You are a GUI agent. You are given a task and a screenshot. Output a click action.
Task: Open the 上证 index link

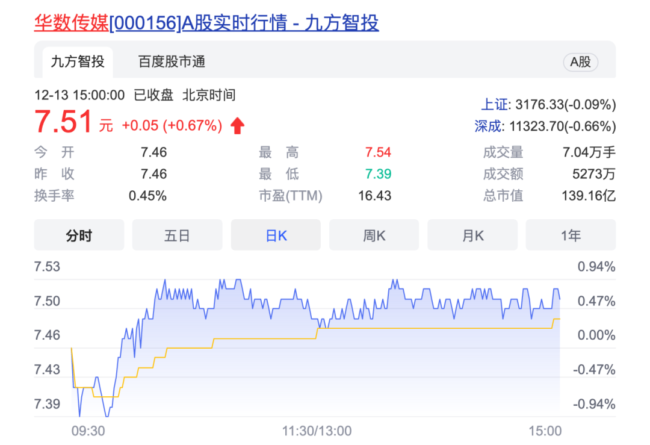point(494,105)
